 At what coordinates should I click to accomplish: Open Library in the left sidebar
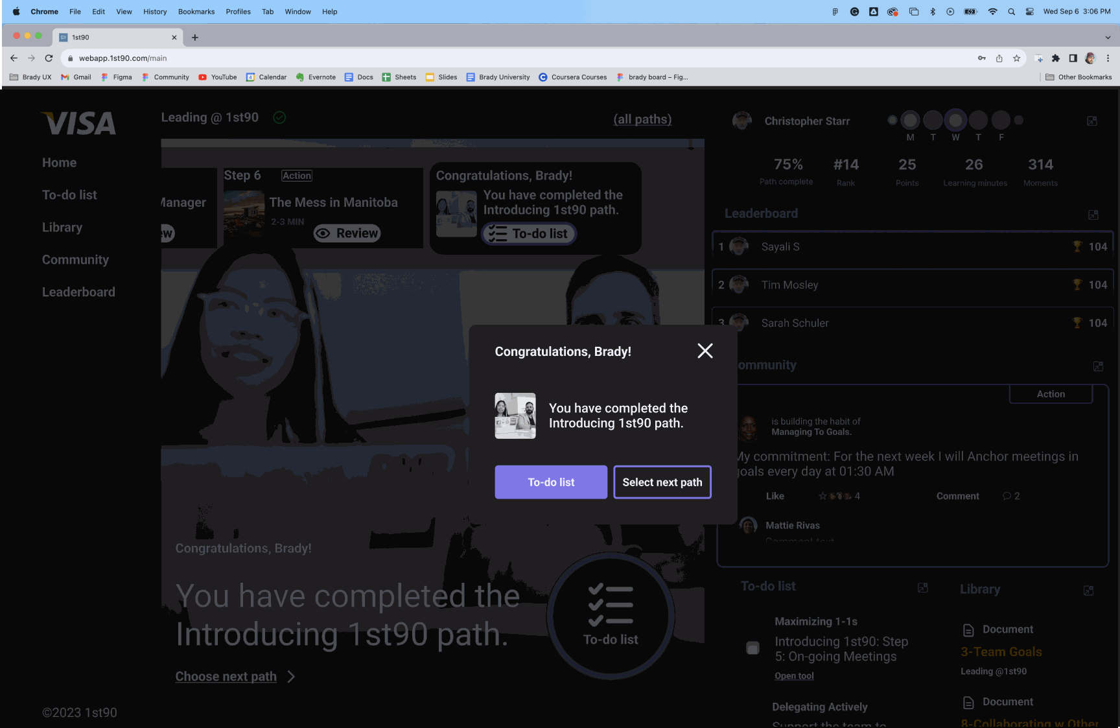[x=62, y=228]
